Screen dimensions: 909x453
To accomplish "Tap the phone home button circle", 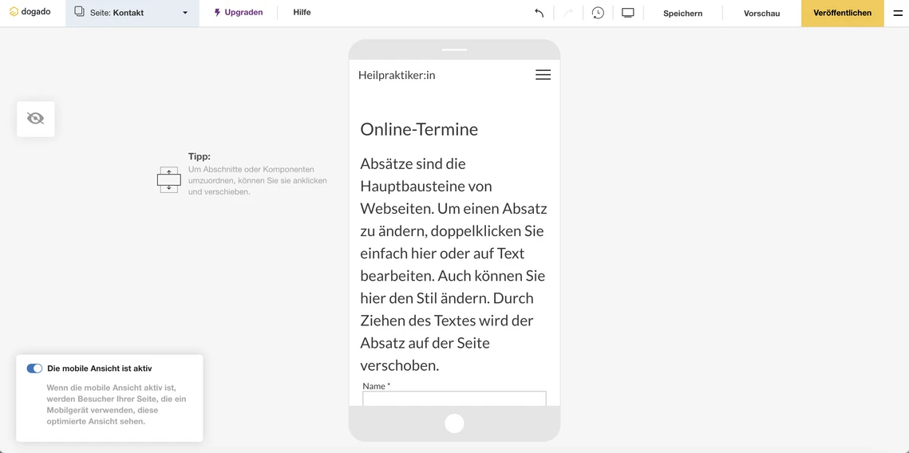I will pos(455,423).
